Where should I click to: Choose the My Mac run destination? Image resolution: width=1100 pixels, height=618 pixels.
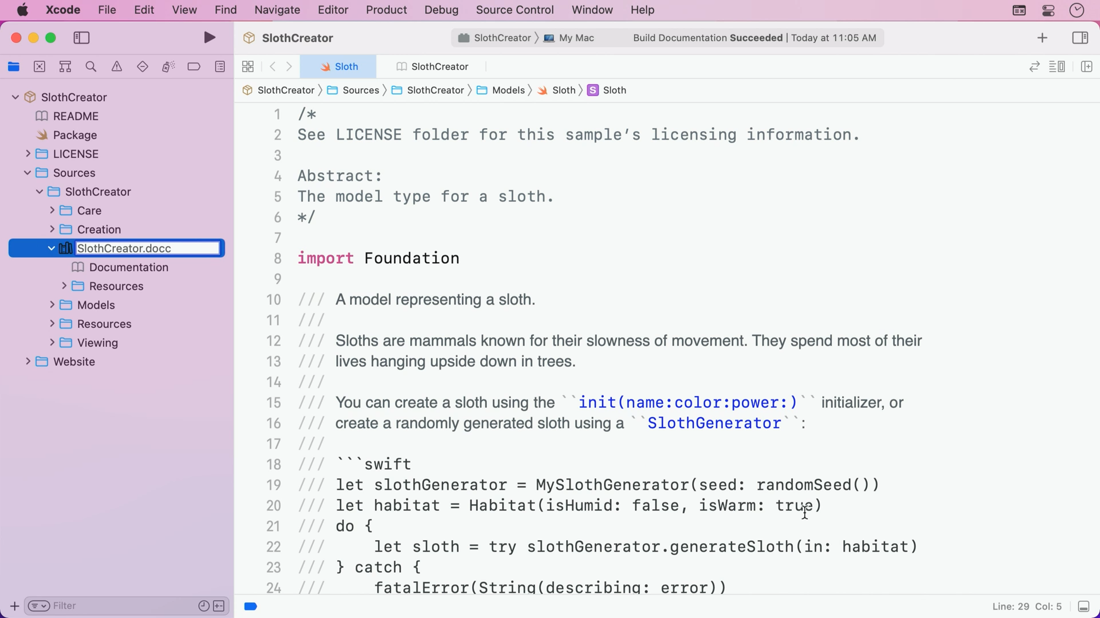[569, 38]
